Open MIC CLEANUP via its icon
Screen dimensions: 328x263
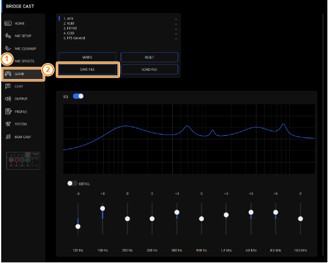tap(8, 48)
